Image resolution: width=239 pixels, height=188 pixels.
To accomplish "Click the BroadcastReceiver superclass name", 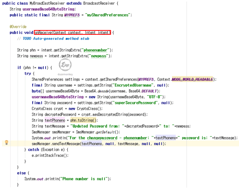I will point(99,4).
